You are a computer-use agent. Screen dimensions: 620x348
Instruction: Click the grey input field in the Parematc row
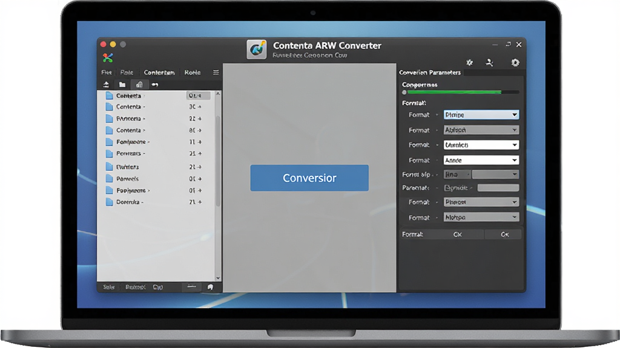(498, 188)
